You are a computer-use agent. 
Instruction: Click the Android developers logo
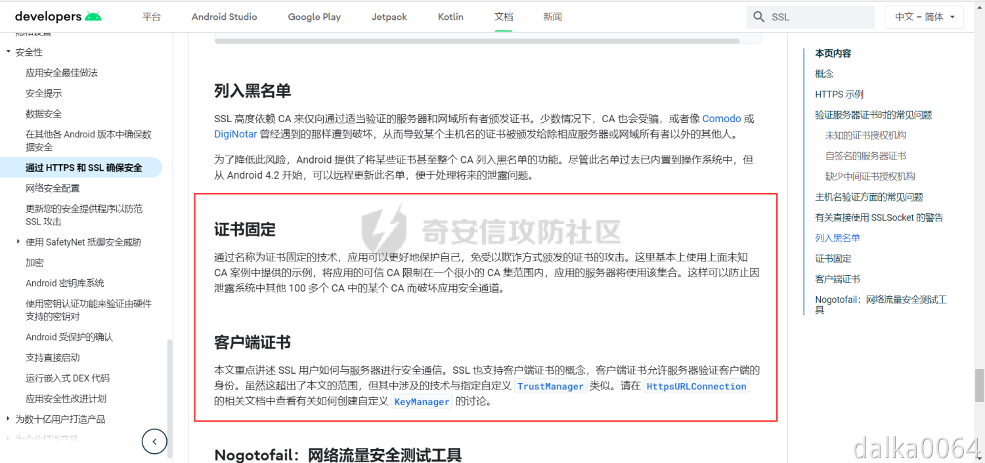[x=58, y=16]
